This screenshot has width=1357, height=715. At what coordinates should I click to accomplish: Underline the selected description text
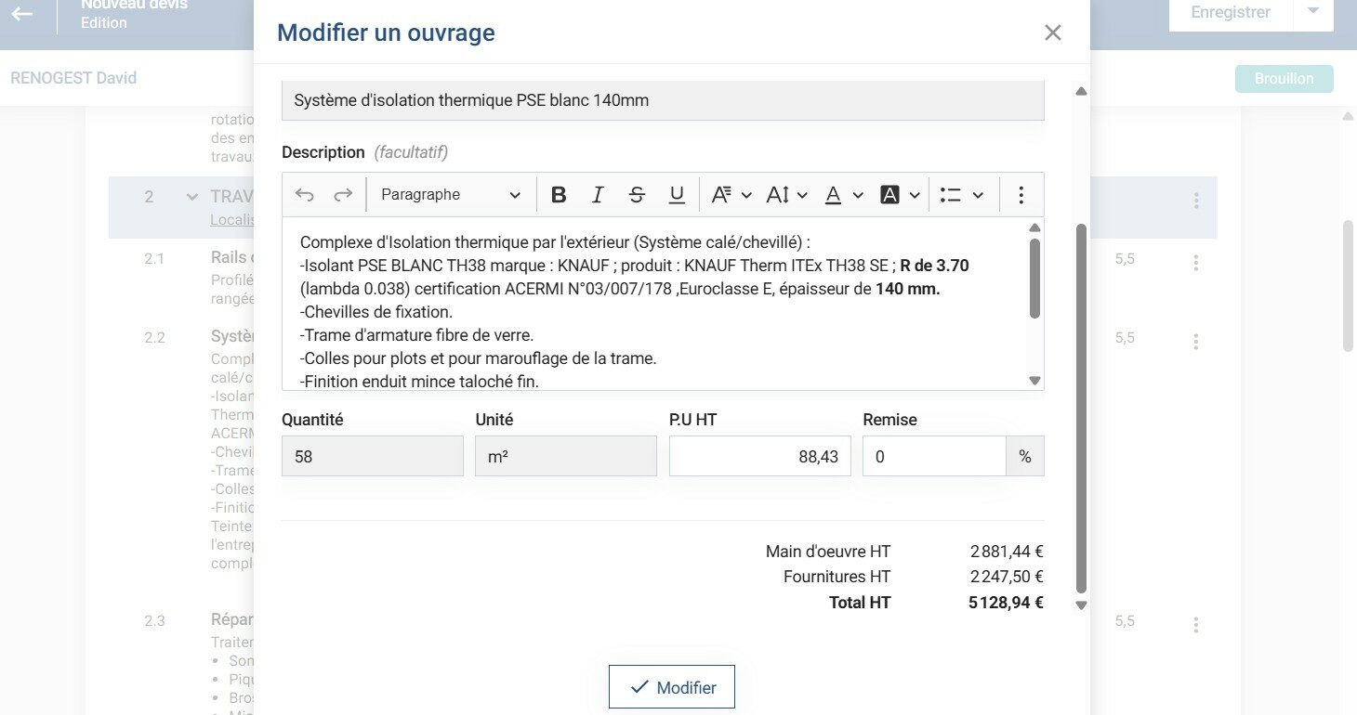click(677, 195)
